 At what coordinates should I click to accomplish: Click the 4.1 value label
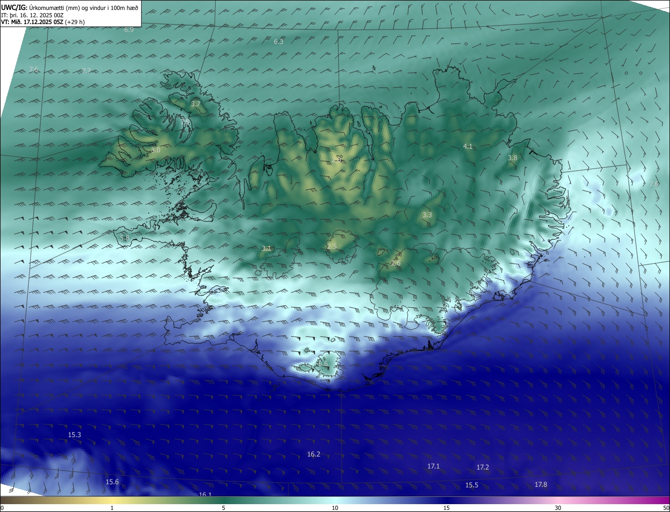coord(468,147)
